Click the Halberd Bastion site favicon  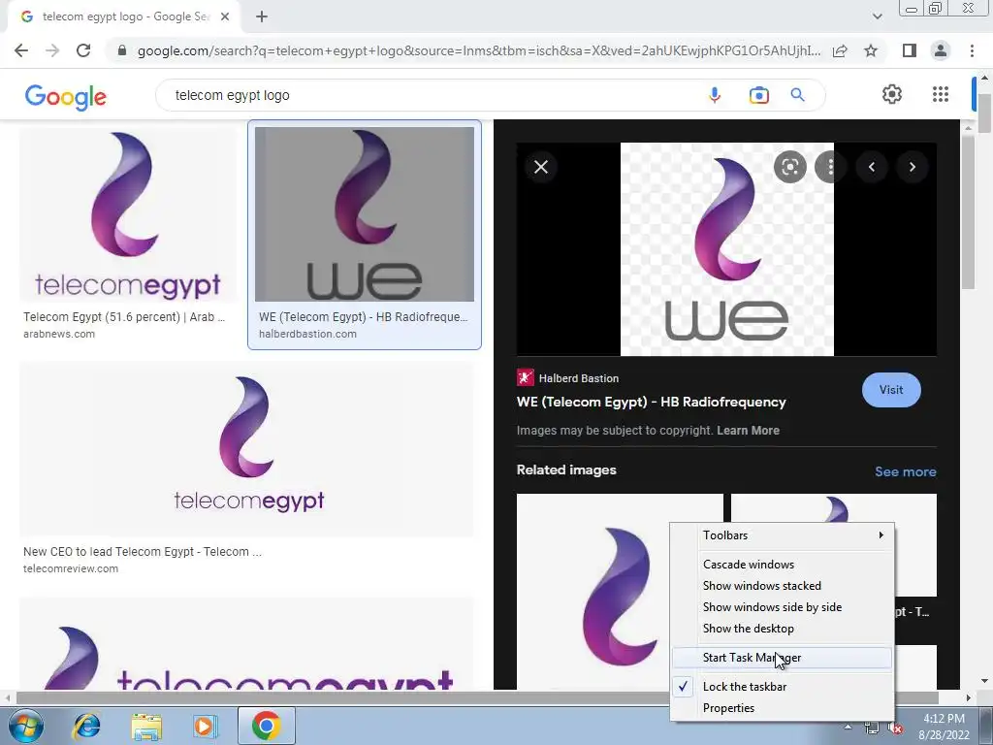(525, 377)
